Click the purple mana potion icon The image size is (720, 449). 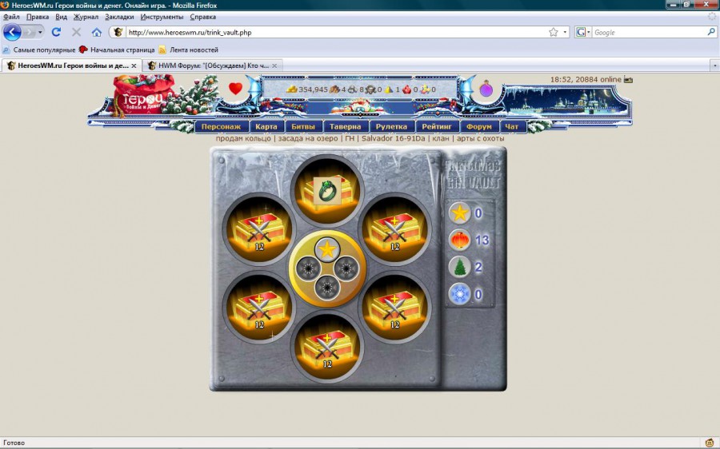click(x=486, y=89)
